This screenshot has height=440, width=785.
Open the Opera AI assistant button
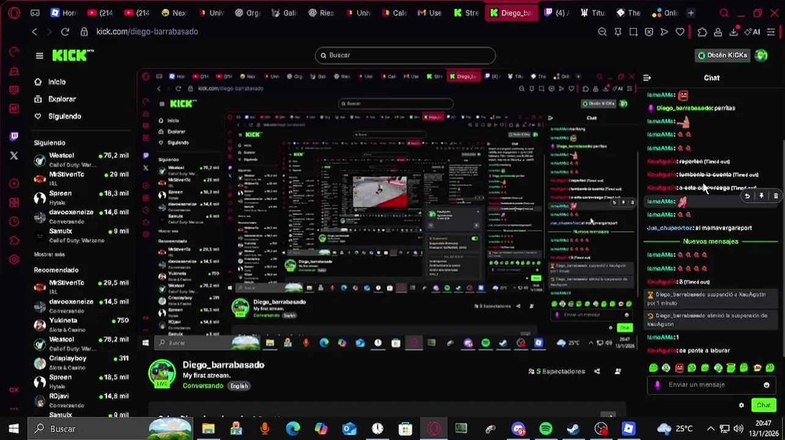[753, 32]
